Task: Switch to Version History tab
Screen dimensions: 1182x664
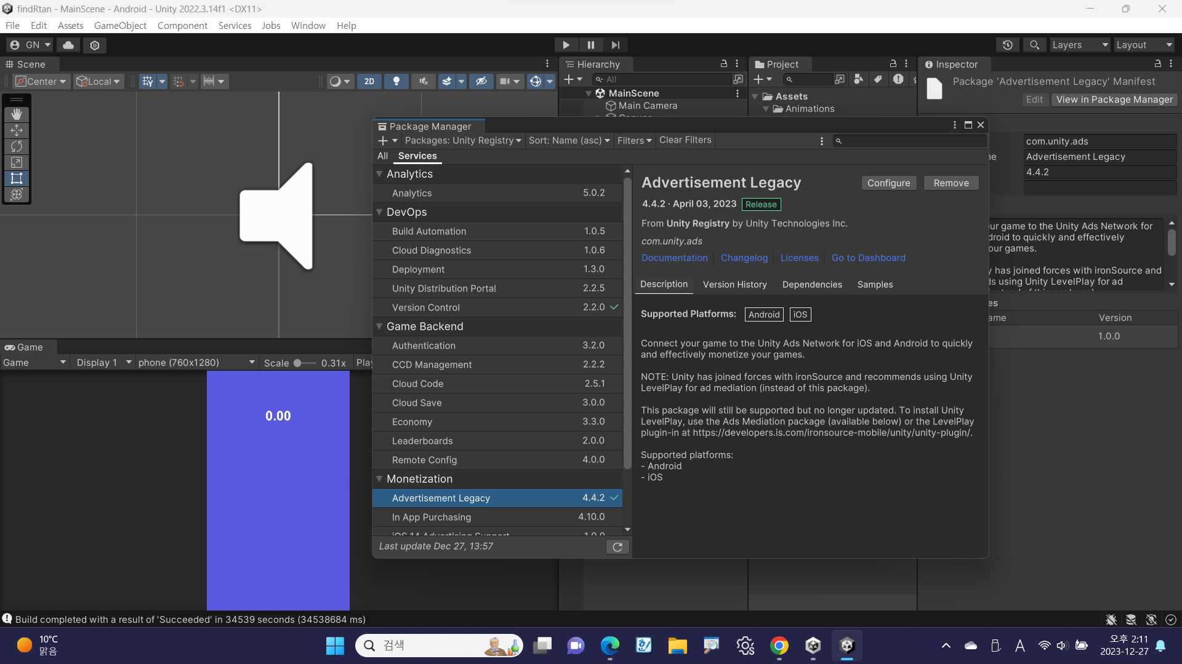Action: (735, 285)
